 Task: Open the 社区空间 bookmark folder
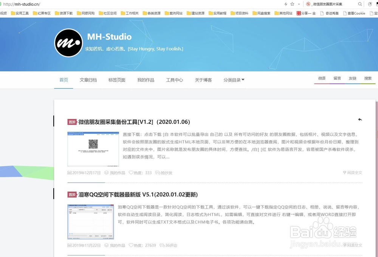108,13
